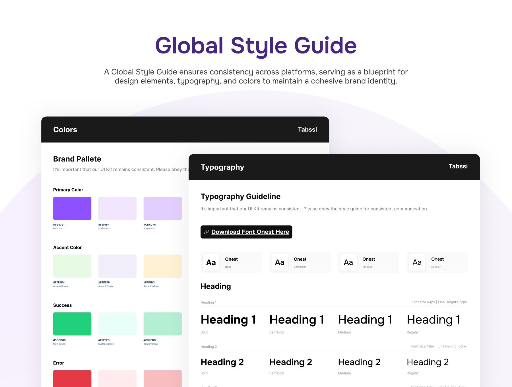Click the Onest Medium Aa font card

(x=369, y=262)
